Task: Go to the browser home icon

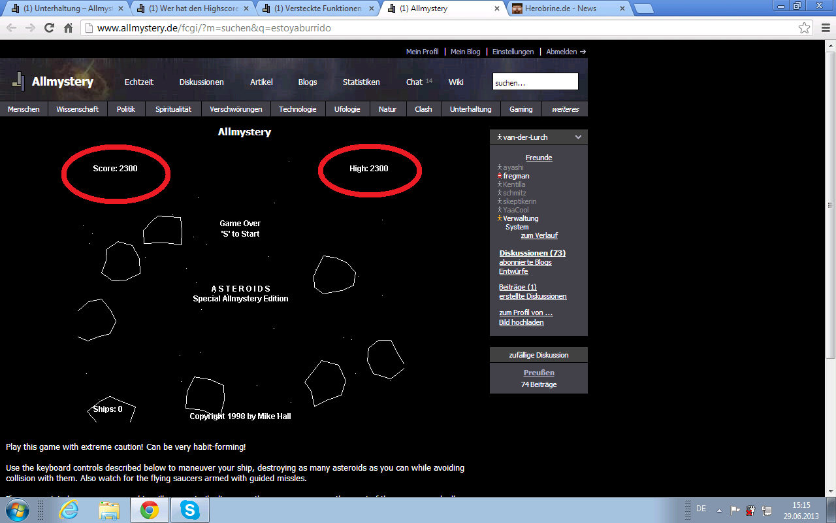Action: [x=68, y=28]
